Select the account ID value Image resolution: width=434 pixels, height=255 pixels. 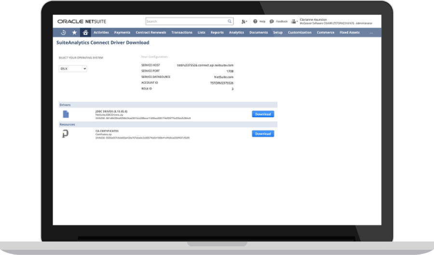coord(222,83)
